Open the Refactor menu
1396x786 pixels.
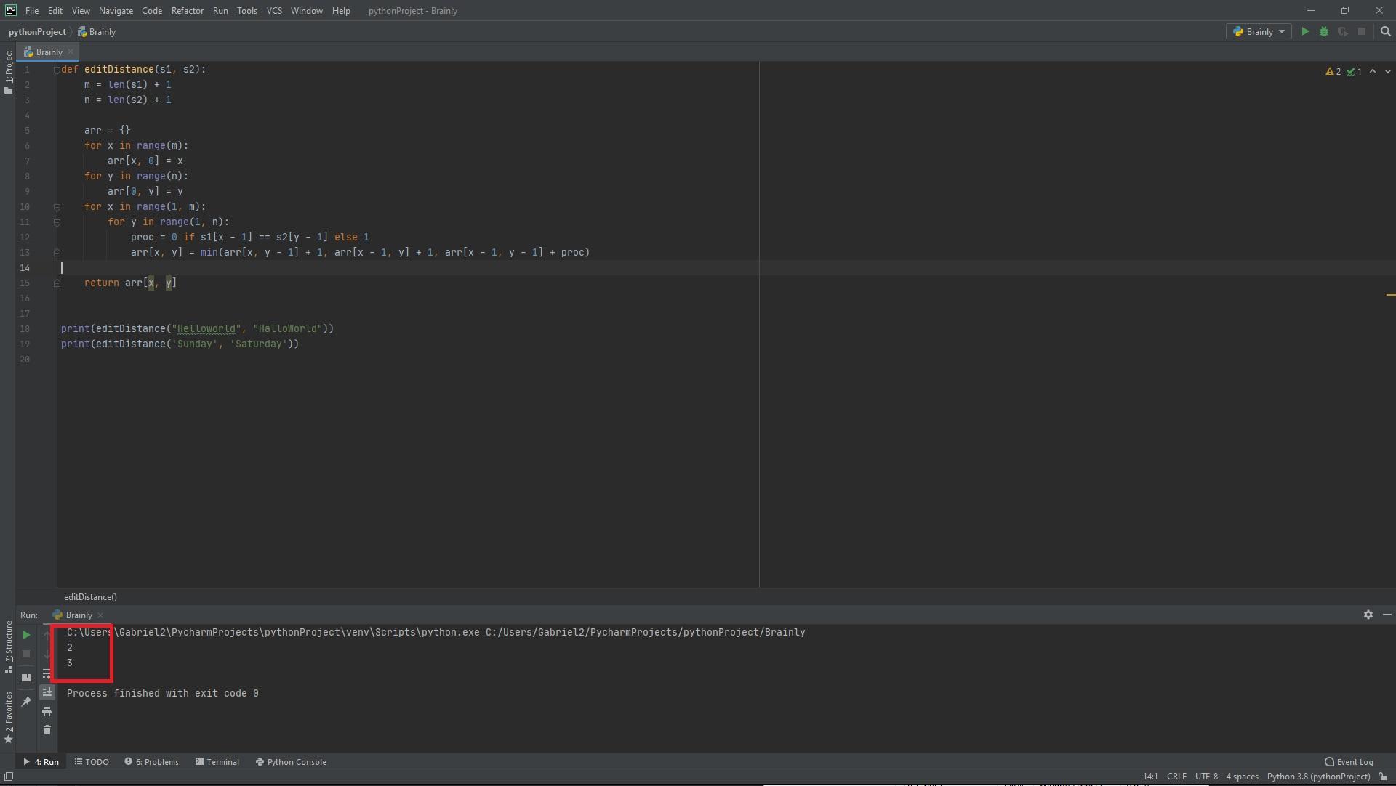tap(187, 11)
